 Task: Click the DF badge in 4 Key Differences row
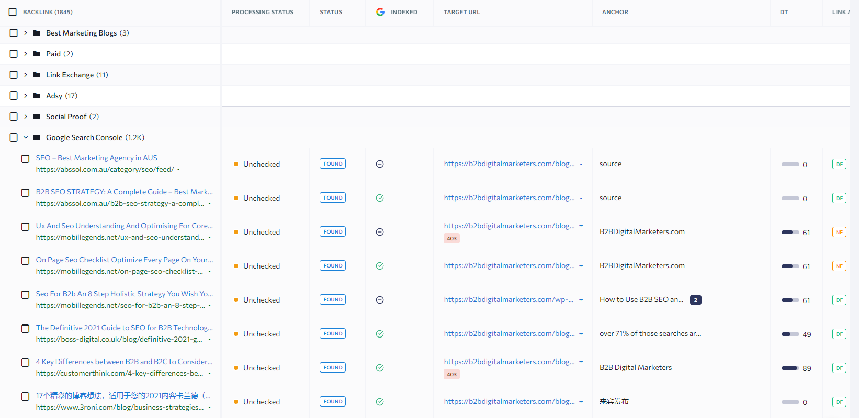pos(839,368)
